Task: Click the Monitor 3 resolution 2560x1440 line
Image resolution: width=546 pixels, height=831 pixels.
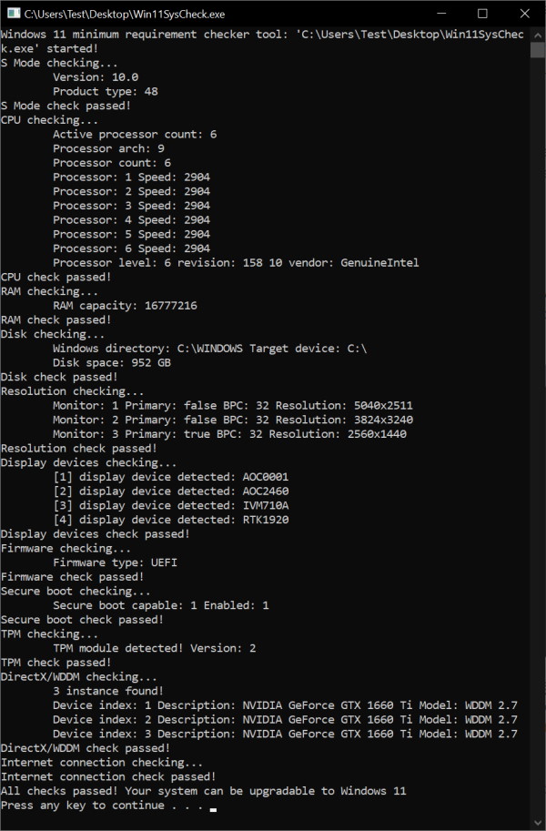Action: click(x=229, y=434)
